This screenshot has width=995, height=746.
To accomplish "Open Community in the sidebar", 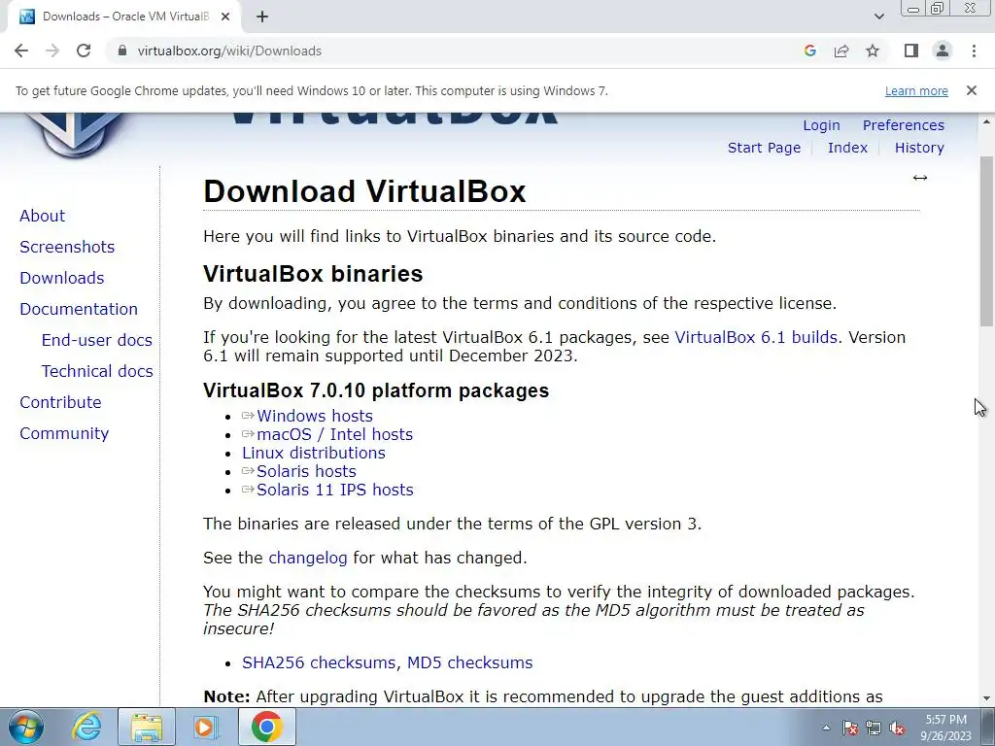I will point(64,433).
